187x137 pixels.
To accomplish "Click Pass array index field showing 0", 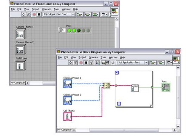I will point(63,30).
